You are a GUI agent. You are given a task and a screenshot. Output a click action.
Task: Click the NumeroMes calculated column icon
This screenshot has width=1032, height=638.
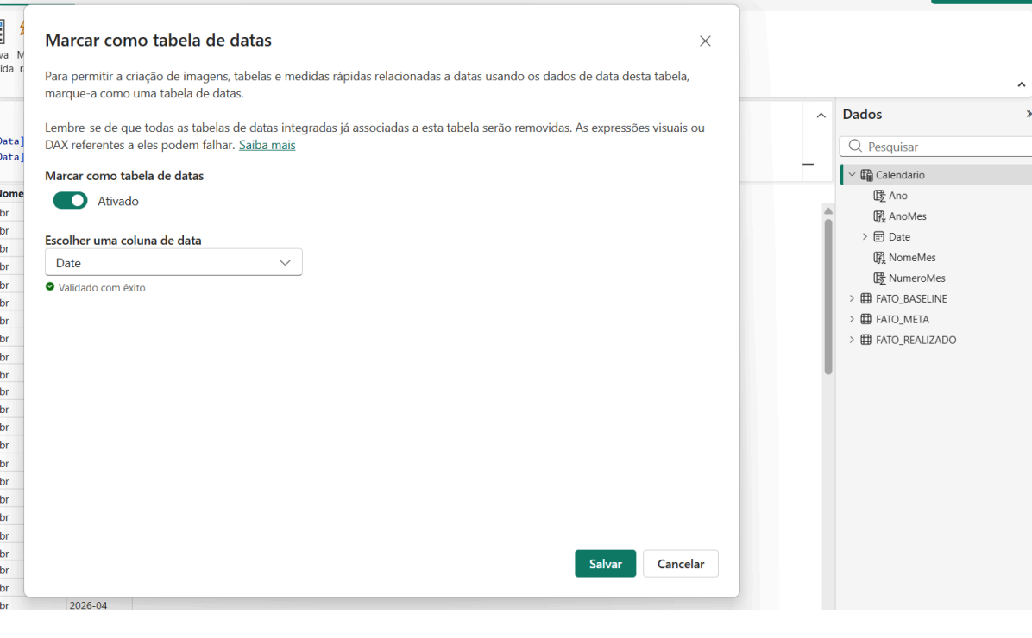(x=879, y=278)
